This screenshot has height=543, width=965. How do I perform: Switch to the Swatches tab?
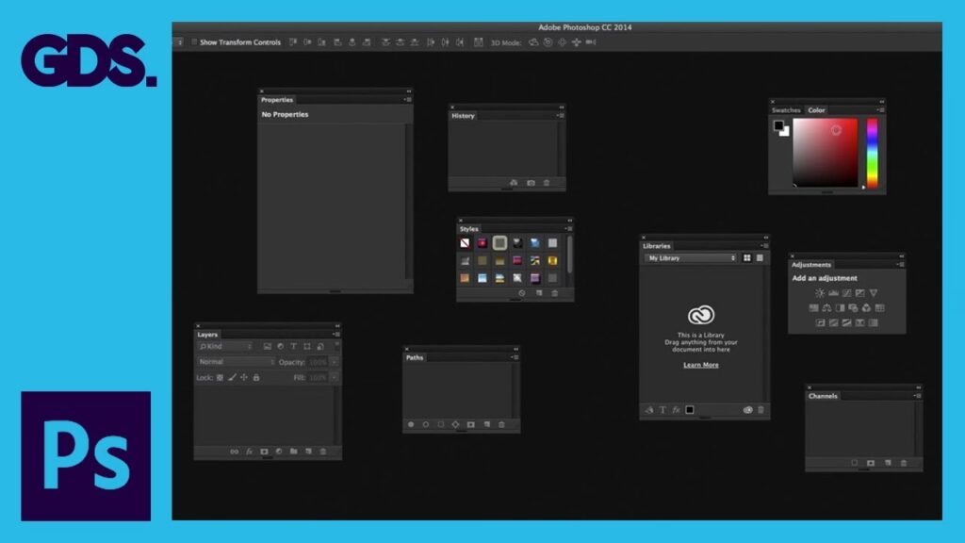tap(786, 110)
